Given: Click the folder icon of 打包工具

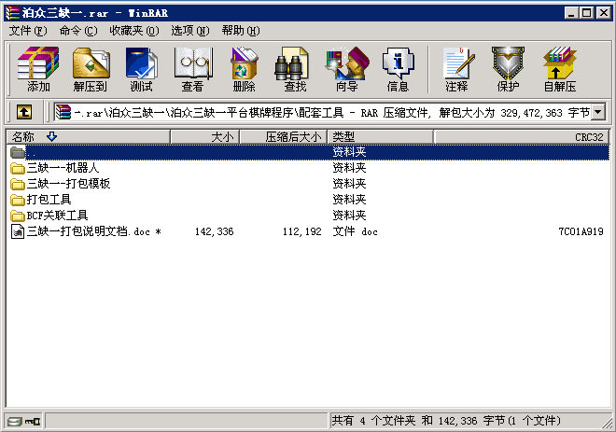Looking at the screenshot, I should [x=18, y=200].
